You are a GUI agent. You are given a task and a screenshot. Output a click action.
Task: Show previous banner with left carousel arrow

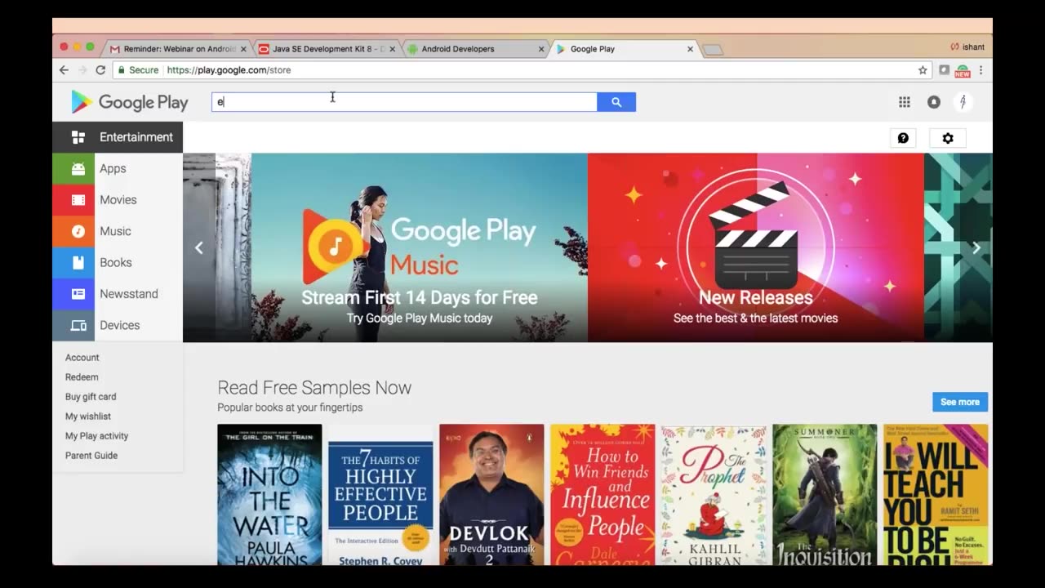coord(198,247)
